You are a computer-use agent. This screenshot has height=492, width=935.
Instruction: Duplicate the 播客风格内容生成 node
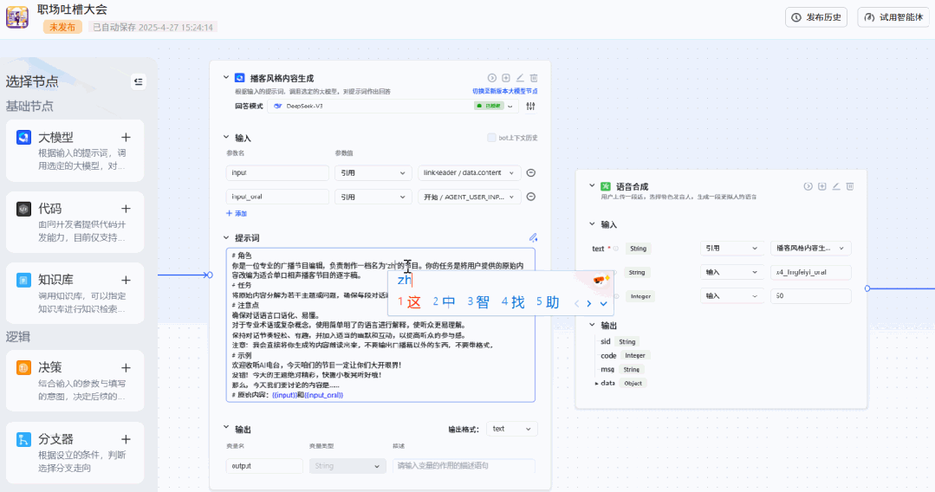pyautogui.click(x=506, y=78)
